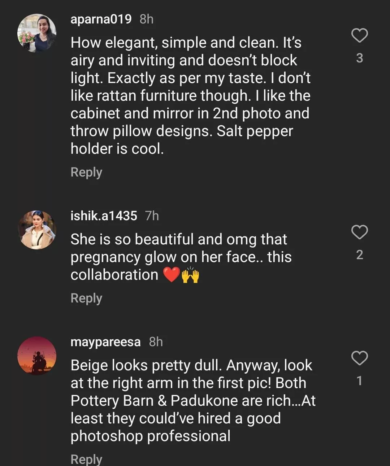
Task: Click the 7h timestamp beside ishik.a1435
Action: tap(152, 216)
